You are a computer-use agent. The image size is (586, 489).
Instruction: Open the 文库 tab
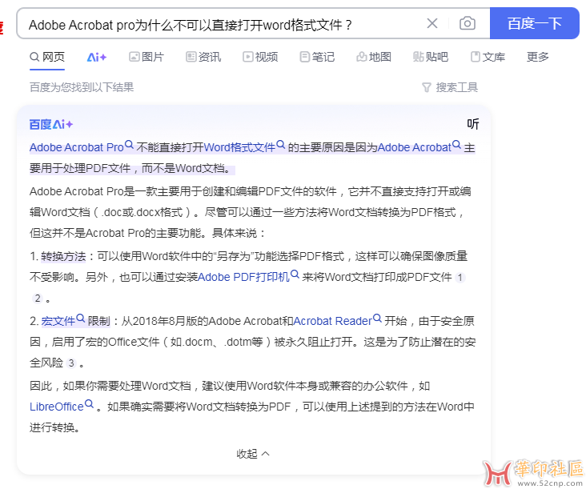point(488,57)
